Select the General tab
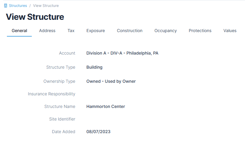245x149 pixels. (19, 31)
